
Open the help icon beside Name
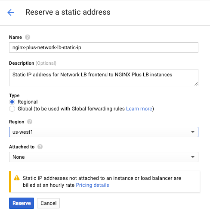point(28,37)
